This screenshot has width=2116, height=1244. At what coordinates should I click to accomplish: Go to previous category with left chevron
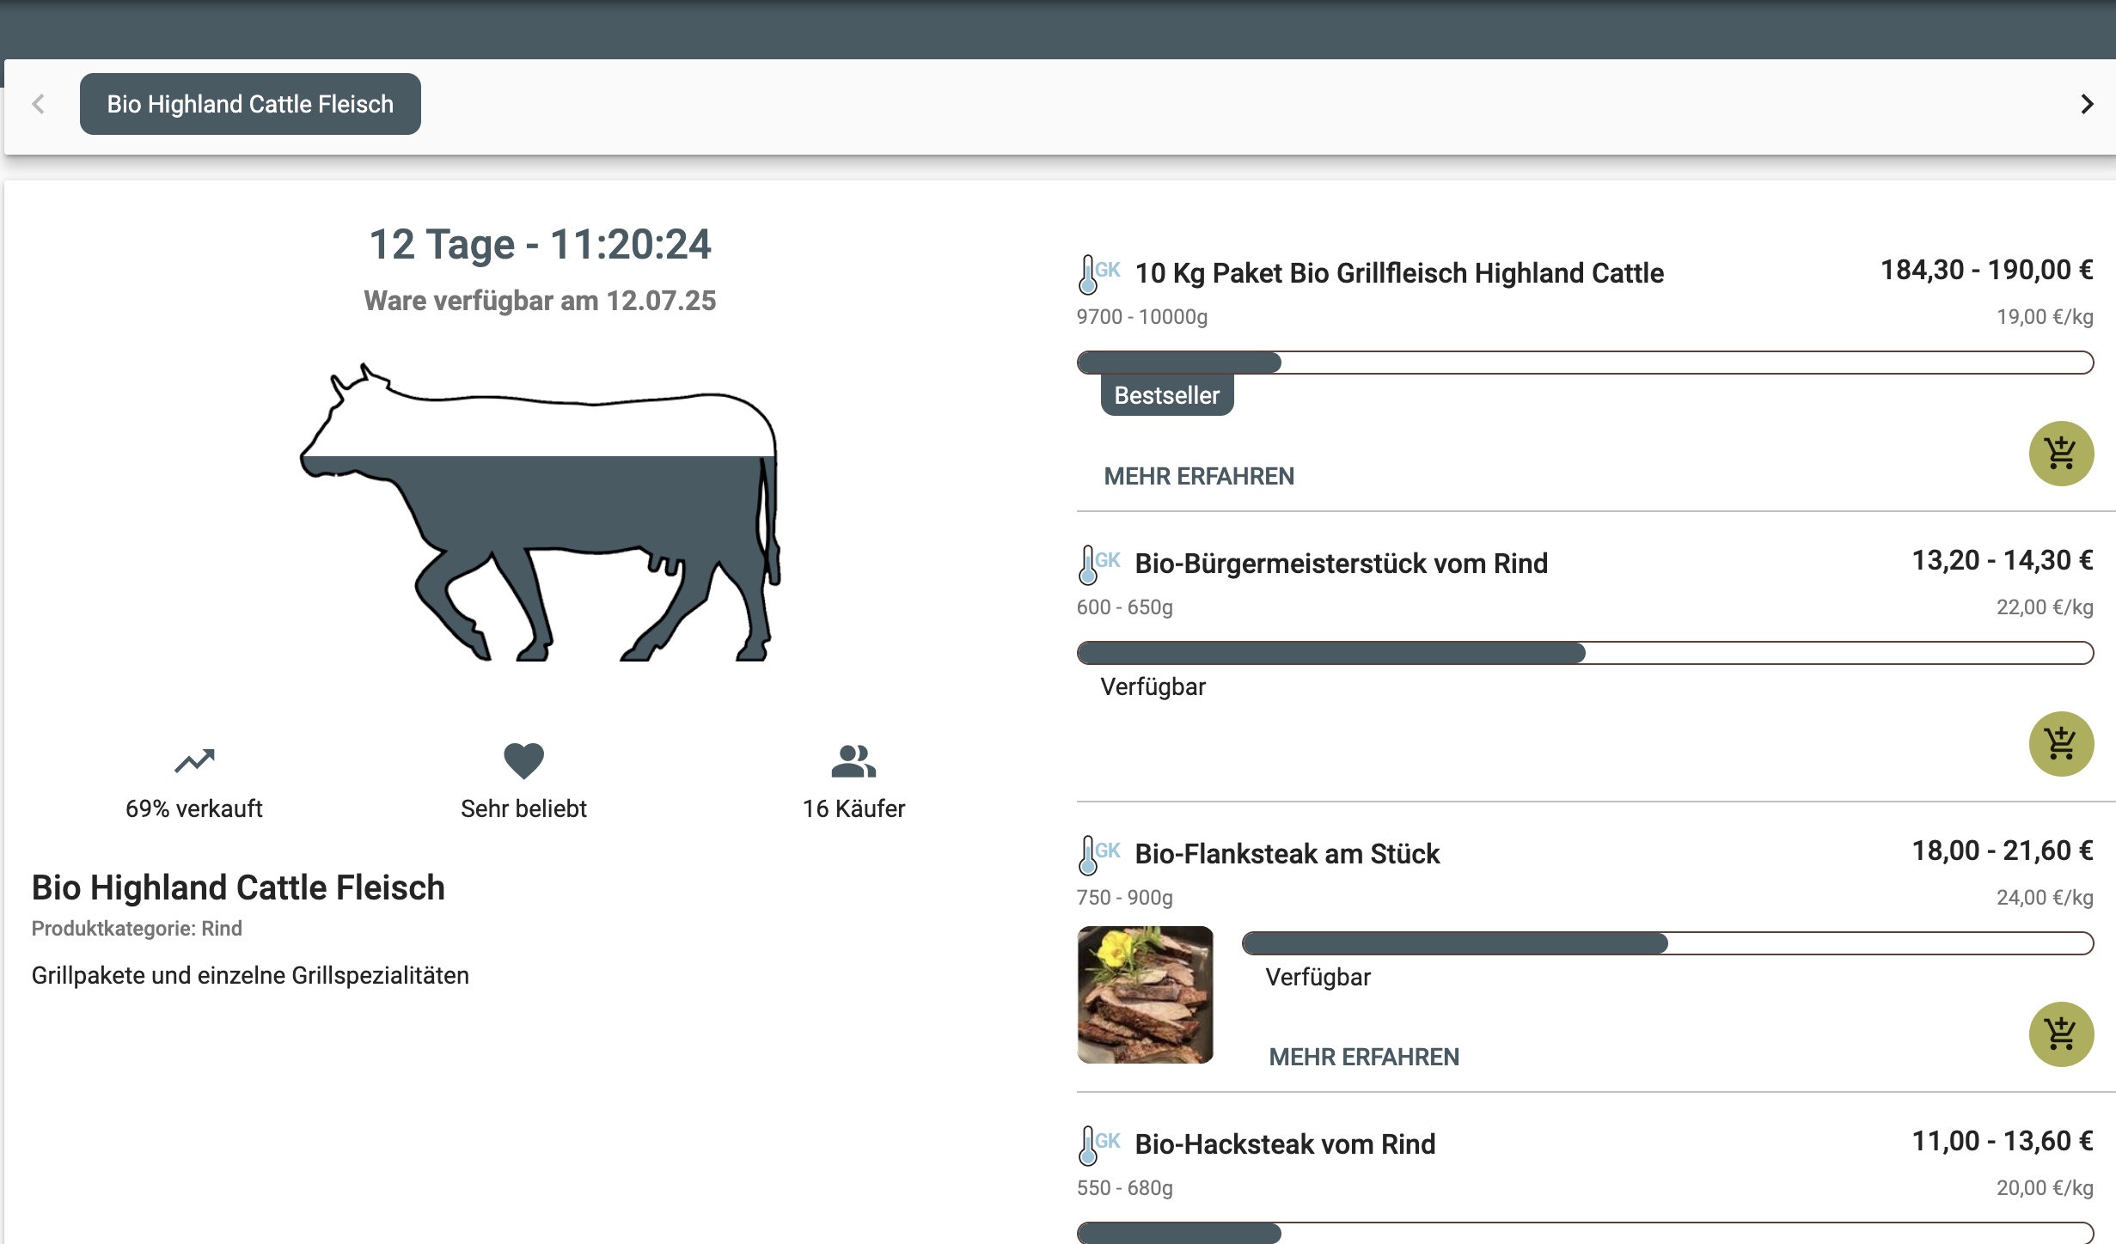click(x=38, y=104)
